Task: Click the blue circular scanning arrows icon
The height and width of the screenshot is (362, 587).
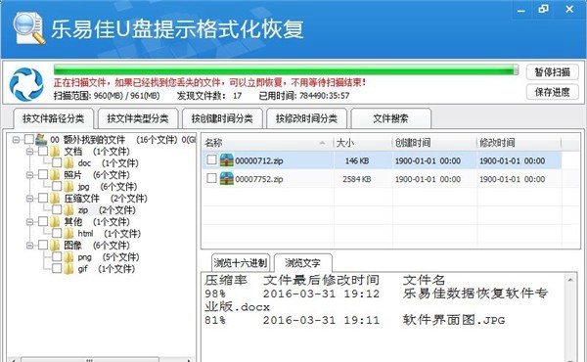Action: 26,84
